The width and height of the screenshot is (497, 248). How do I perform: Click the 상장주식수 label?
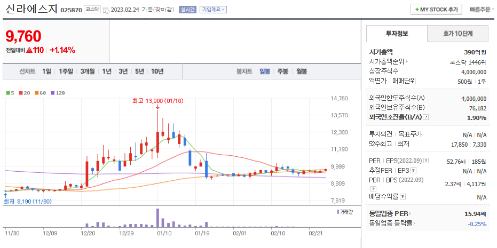click(x=384, y=71)
